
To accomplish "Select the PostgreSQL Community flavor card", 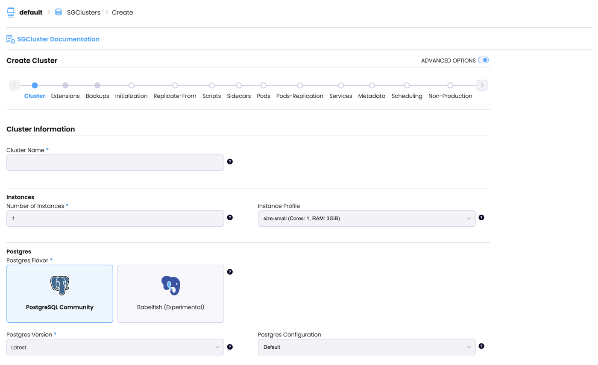I will [x=59, y=294].
